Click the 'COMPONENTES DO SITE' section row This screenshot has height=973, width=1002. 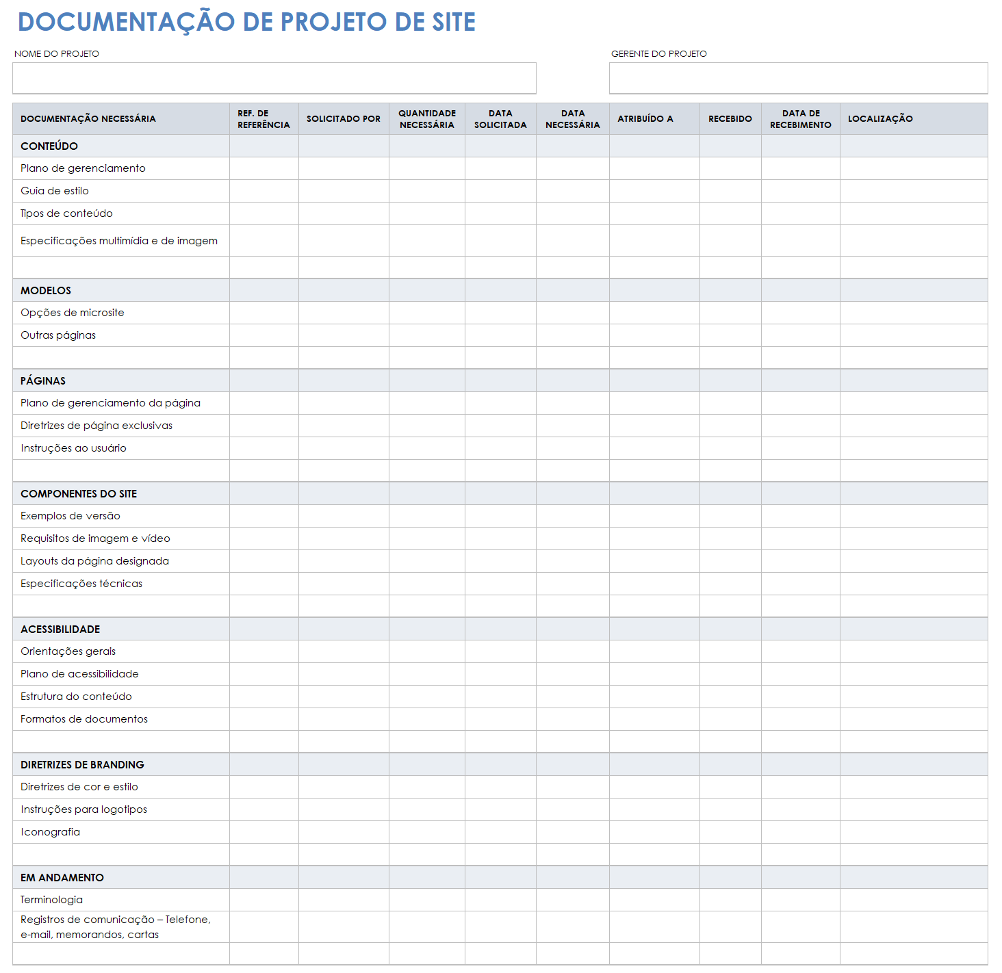pyautogui.click(x=500, y=493)
